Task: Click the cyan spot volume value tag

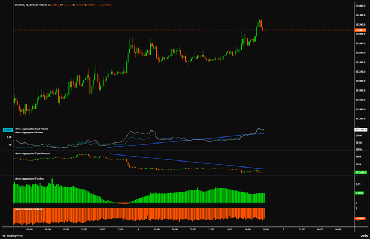Action: coord(8,130)
